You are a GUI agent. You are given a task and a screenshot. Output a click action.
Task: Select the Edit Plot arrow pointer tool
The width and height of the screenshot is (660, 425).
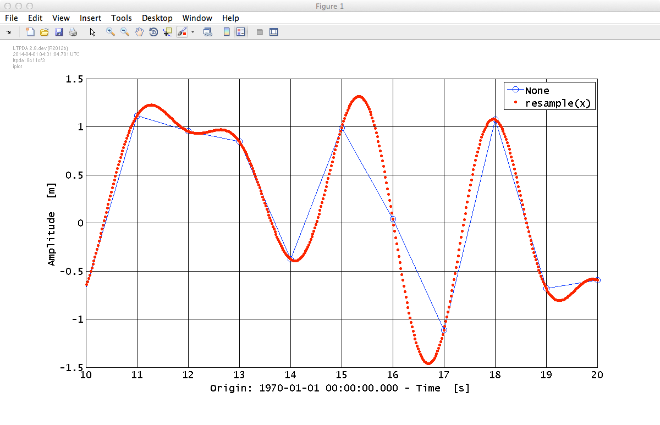[92, 32]
